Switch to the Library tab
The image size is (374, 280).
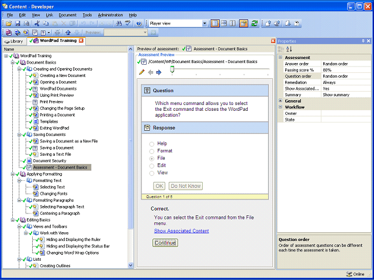click(x=14, y=41)
